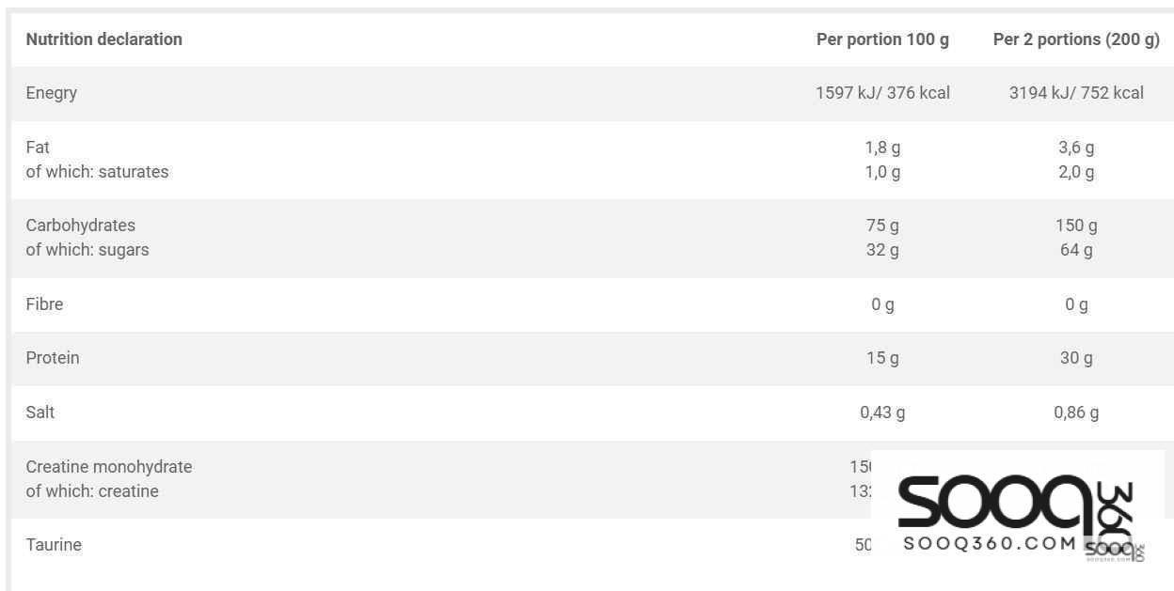This screenshot has height=591, width=1174.
Task: Click the 150 g carbohydrates value
Action: [x=1076, y=226]
